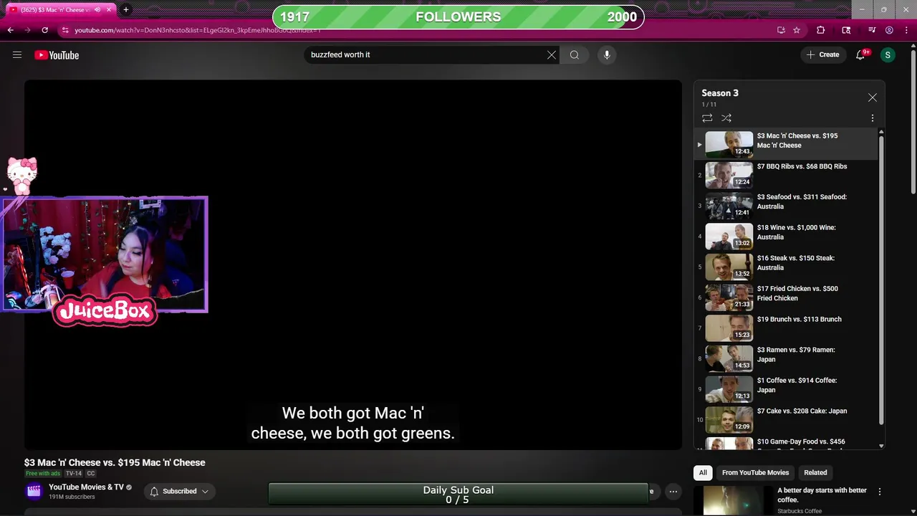The width and height of the screenshot is (917, 516).
Task: Open the account avatar S
Action: coord(888,54)
